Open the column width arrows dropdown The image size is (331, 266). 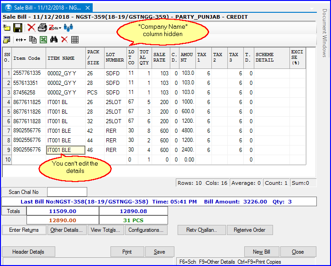[21, 40]
